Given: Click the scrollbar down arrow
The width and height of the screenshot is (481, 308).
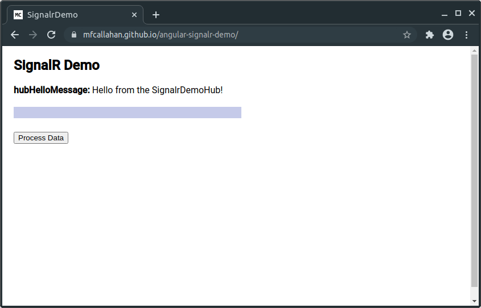Looking at the screenshot, I should [475, 301].
